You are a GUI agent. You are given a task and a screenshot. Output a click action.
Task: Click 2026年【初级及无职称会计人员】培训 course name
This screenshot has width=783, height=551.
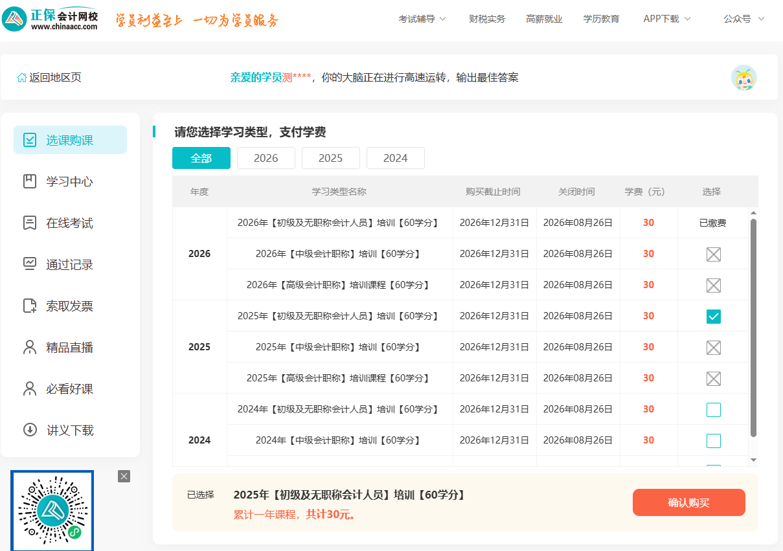click(339, 223)
